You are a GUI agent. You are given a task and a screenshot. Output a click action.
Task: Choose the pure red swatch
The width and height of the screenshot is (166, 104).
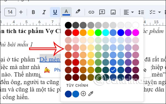[76, 33]
